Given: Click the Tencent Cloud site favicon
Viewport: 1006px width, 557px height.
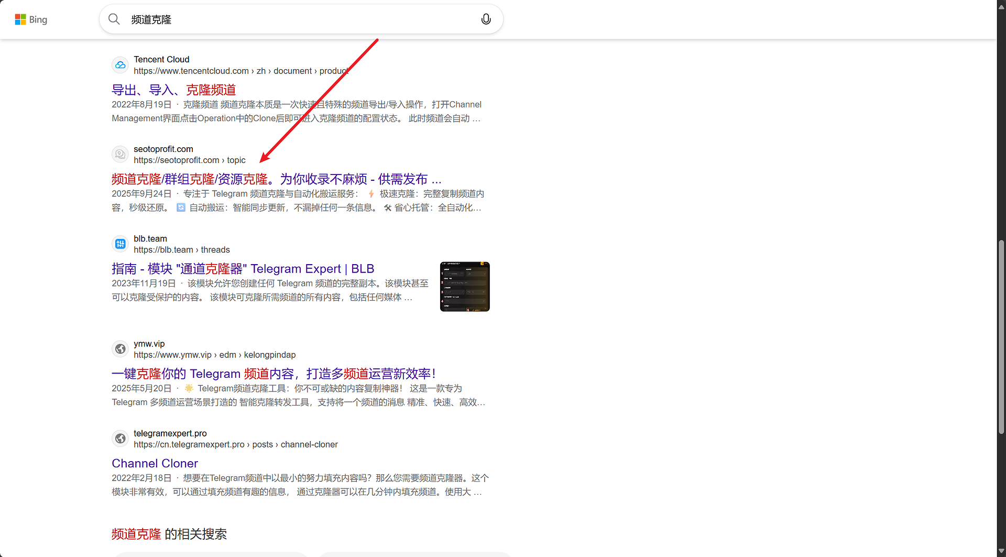Looking at the screenshot, I should click(120, 64).
